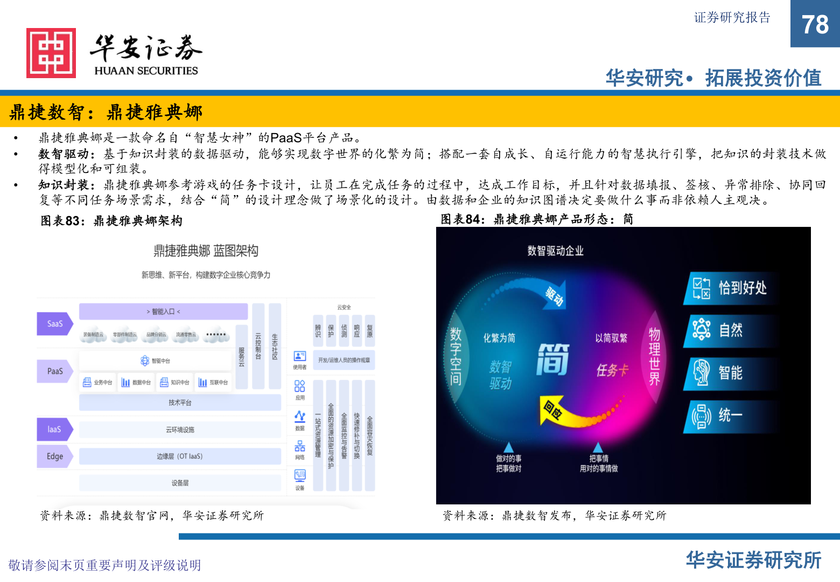Screen dimensions: 840x582
Task: Select the PaaS layer arrow label
Action: click(x=55, y=371)
